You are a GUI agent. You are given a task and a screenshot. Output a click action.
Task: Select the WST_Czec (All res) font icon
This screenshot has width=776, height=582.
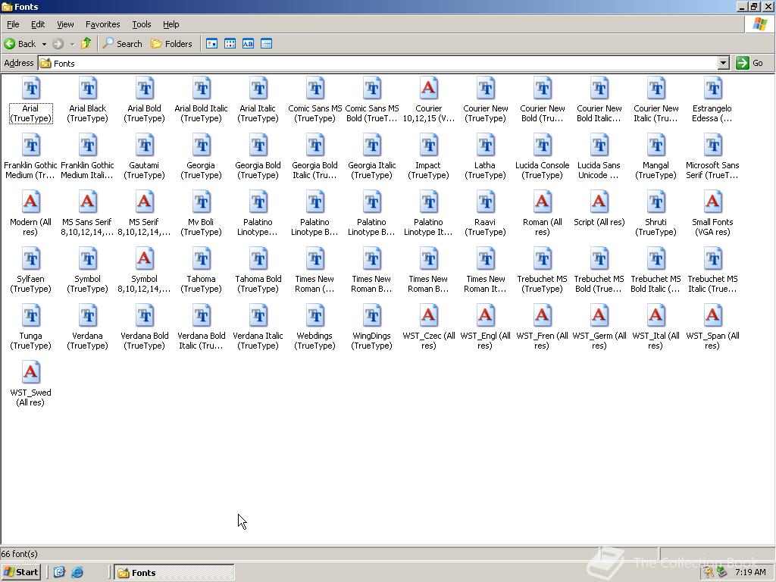pos(429,316)
